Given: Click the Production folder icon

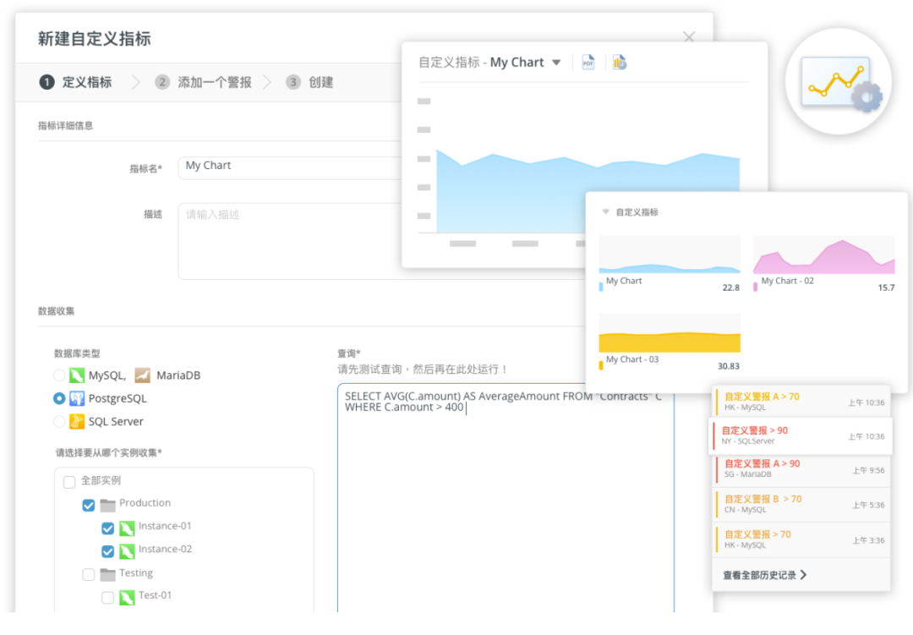Looking at the screenshot, I should [107, 505].
